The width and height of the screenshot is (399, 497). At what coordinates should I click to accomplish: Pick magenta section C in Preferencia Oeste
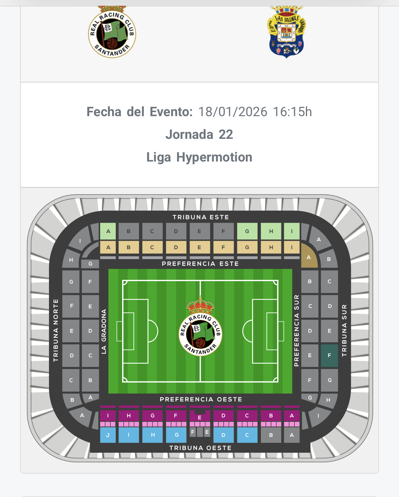coord(247,416)
